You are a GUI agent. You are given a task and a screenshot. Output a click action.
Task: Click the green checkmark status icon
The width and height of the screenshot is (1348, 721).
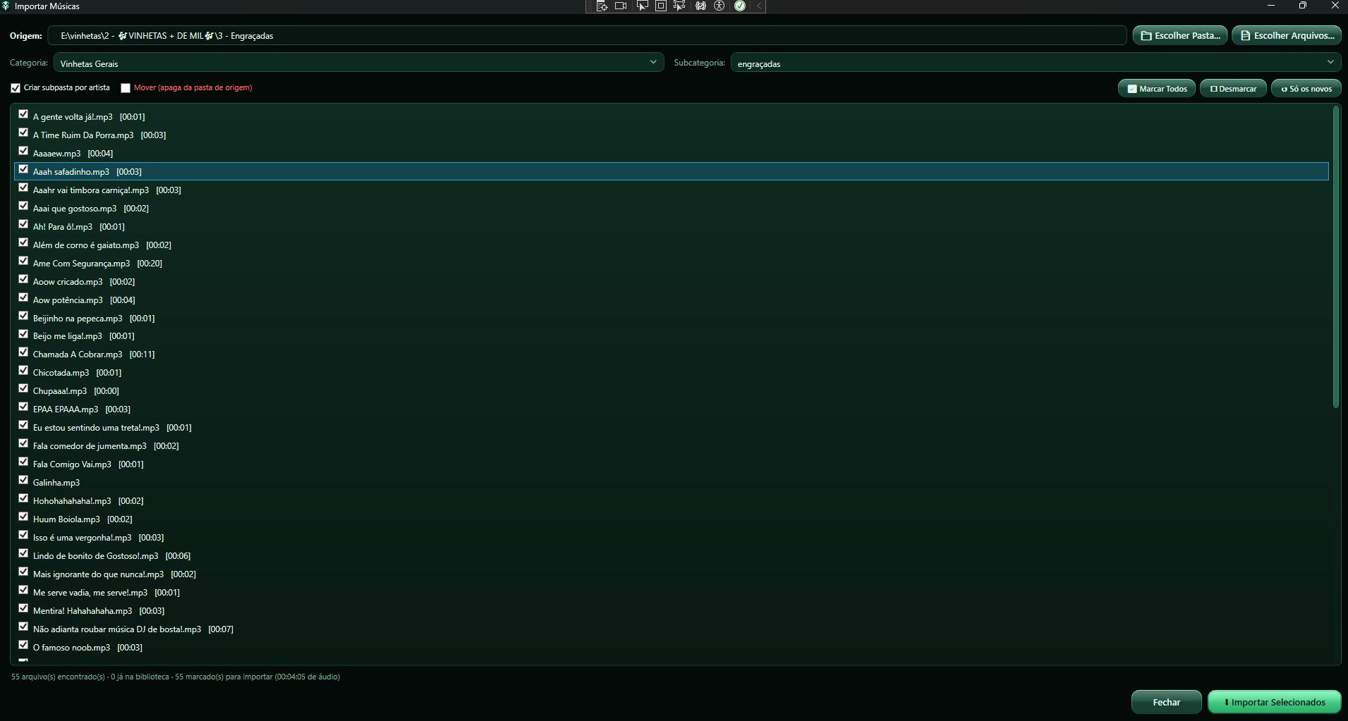click(x=740, y=6)
